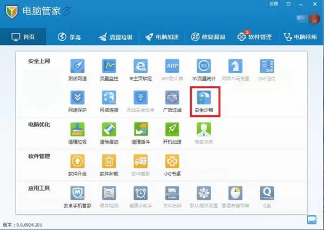Switch to the 杀毒 antivirus tab
The image size is (324, 230).
pyautogui.click(x=69, y=37)
